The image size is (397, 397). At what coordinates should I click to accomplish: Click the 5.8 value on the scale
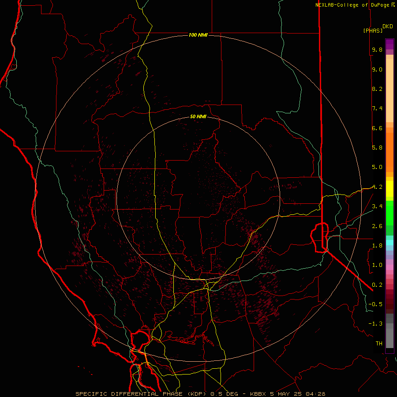pos(377,148)
